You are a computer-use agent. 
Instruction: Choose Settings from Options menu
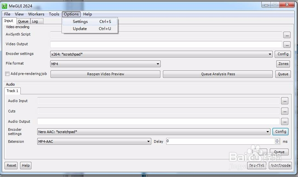point(90,22)
